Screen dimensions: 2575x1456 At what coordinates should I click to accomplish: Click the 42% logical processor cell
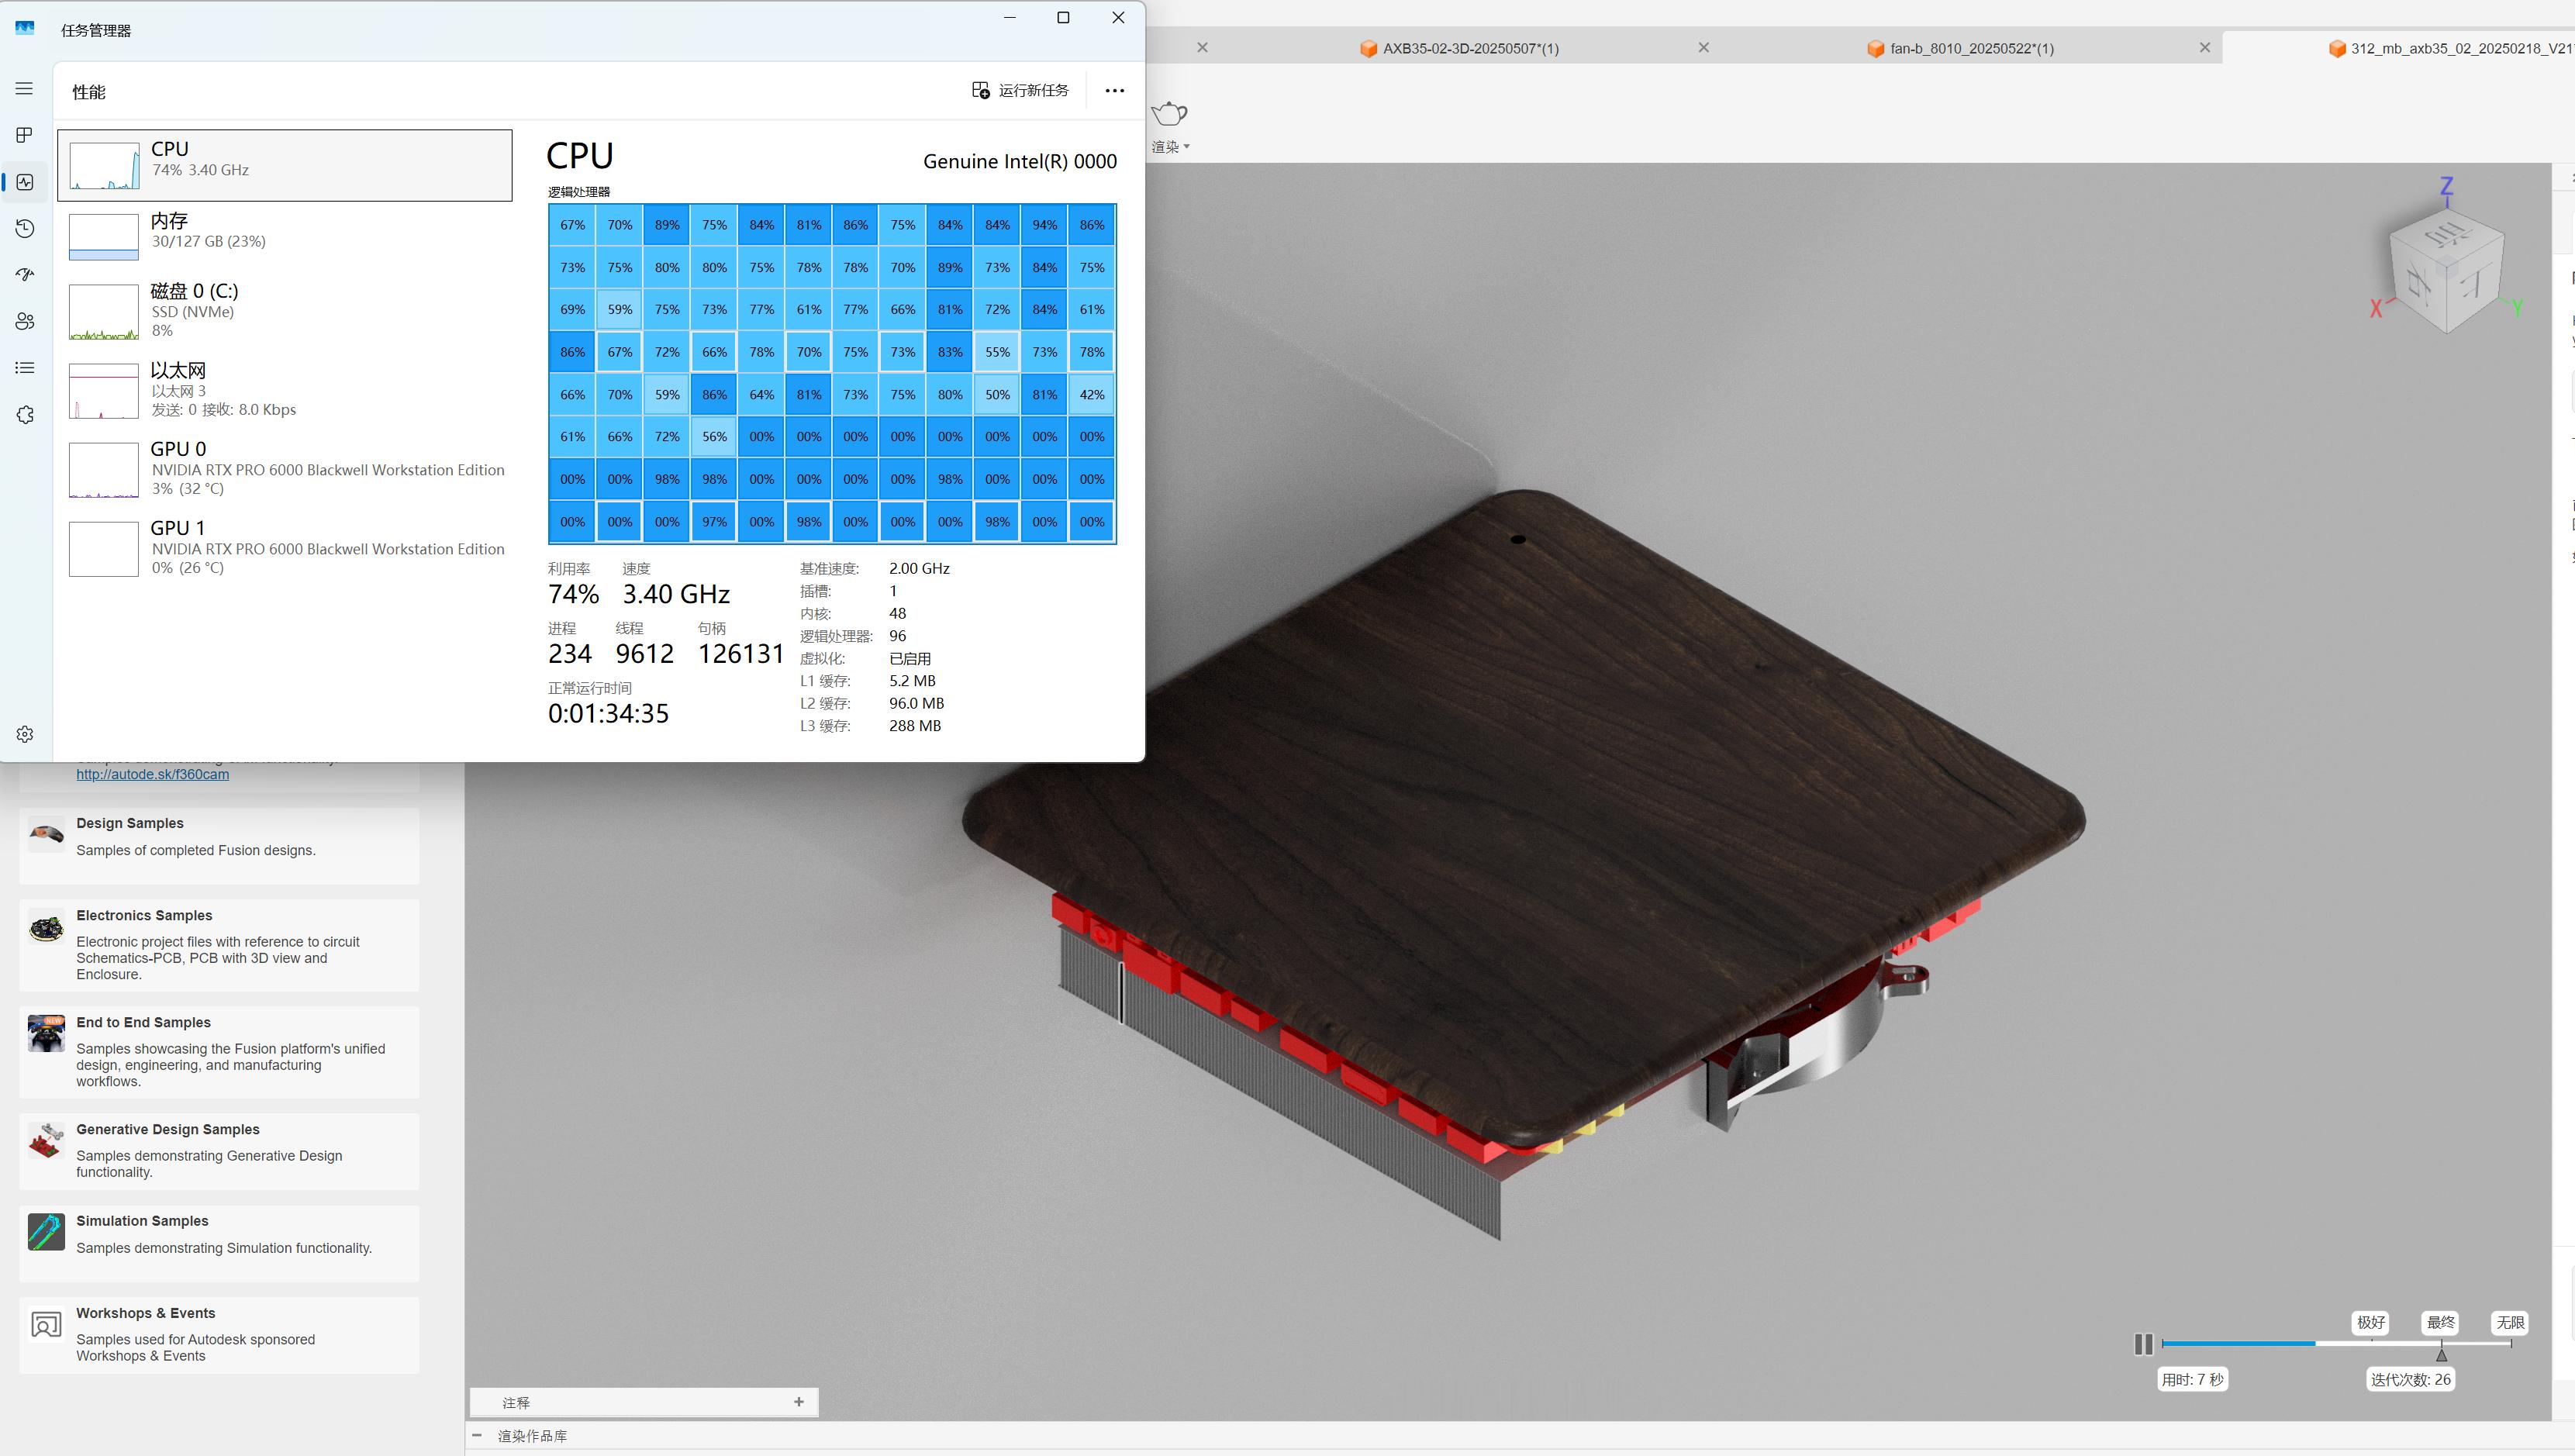coord(1092,394)
